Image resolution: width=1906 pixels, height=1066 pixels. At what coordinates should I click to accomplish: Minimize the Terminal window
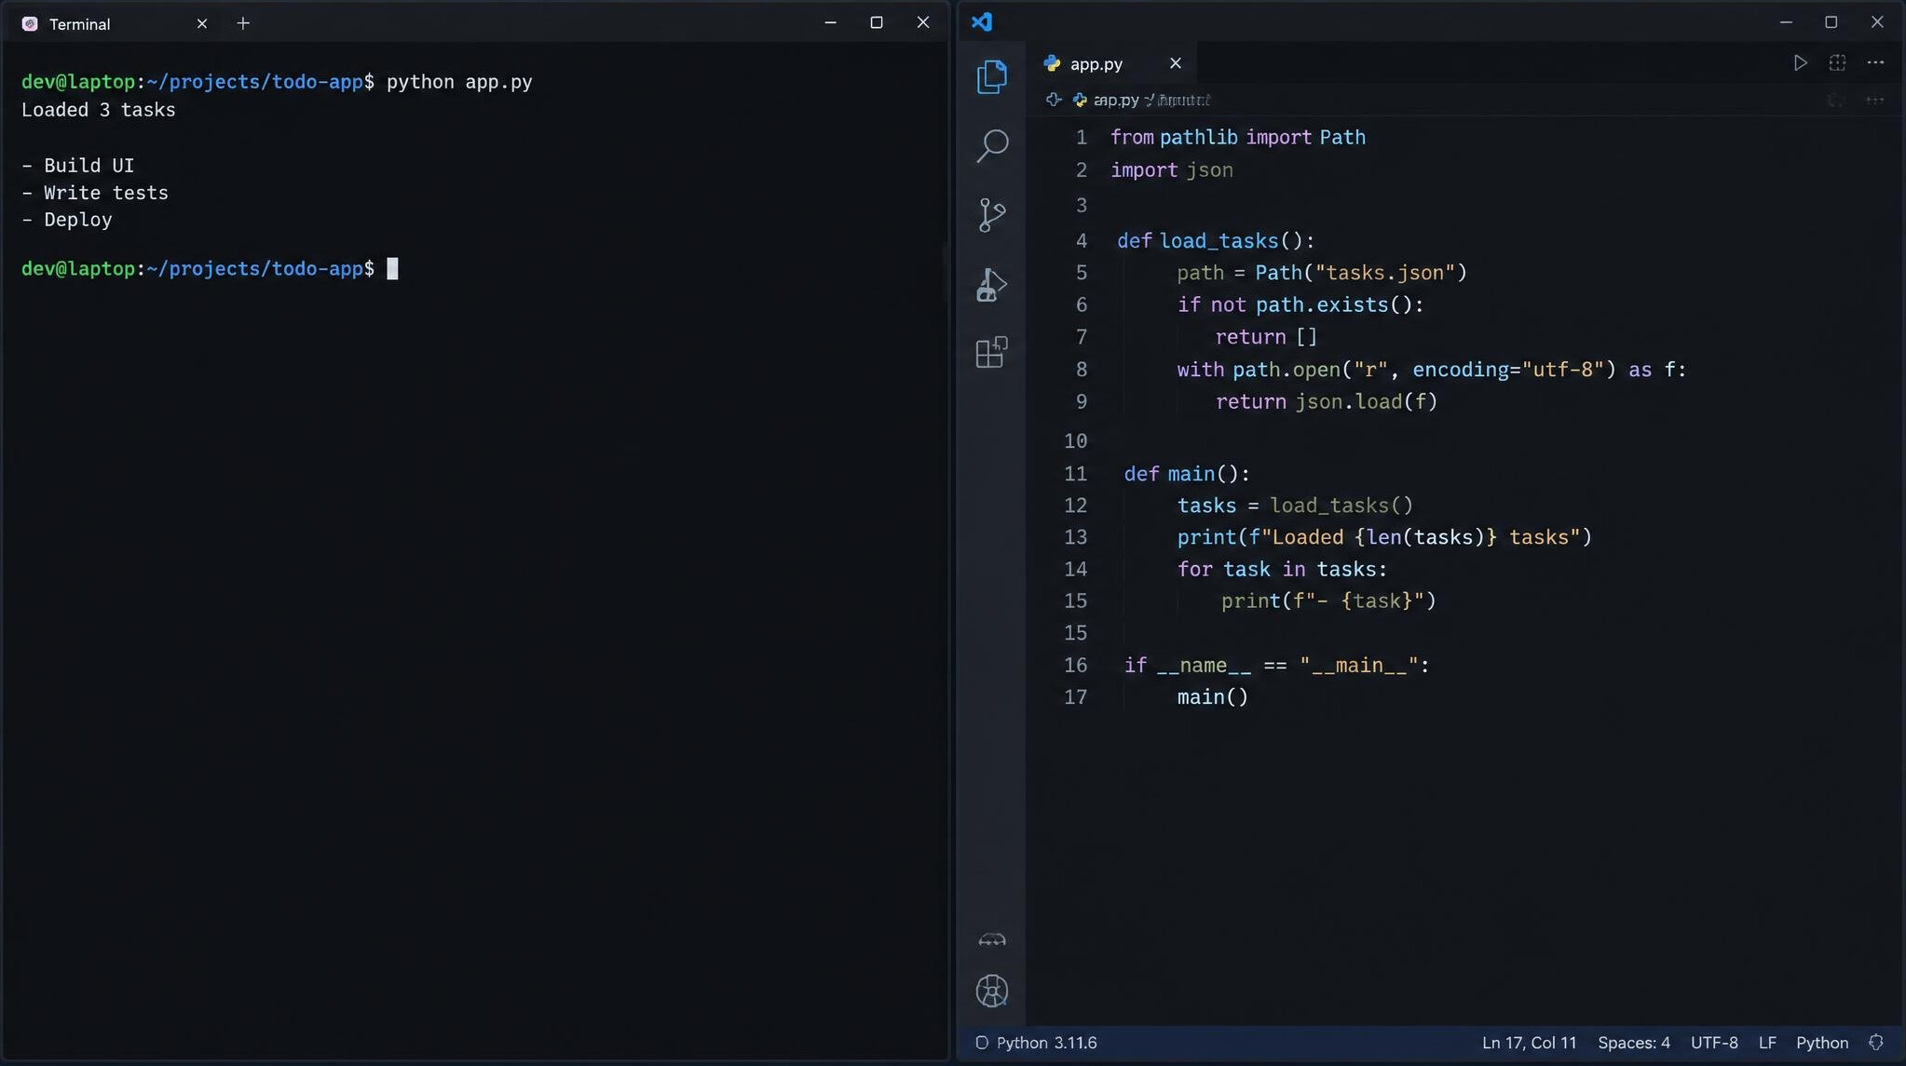830,22
